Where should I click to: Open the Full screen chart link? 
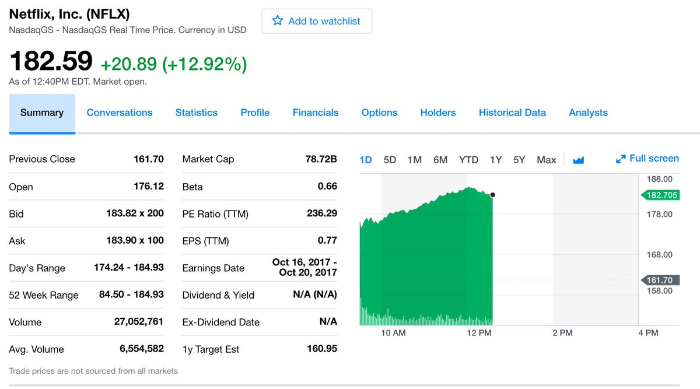point(647,159)
